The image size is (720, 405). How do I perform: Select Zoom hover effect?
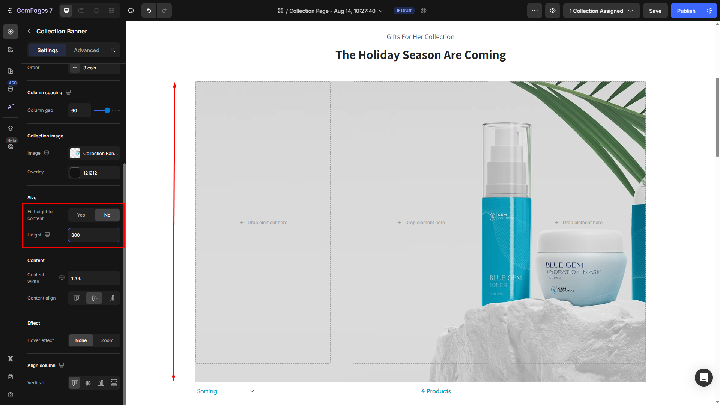(x=107, y=340)
